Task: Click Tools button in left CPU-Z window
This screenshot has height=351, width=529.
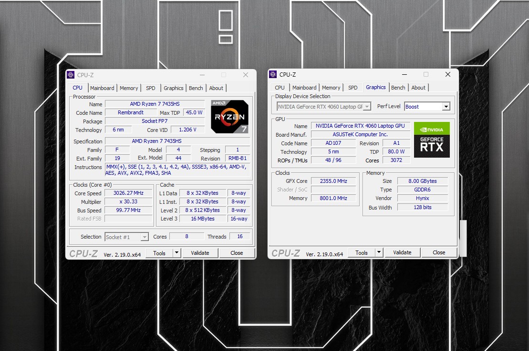Action: [x=159, y=253]
